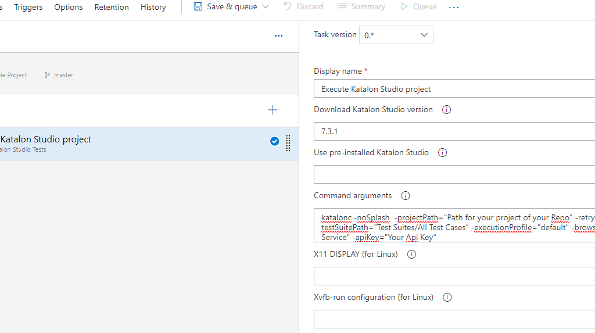
Task: Toggle the Katalon Studio task checkmark
Action: click(274, 141)
